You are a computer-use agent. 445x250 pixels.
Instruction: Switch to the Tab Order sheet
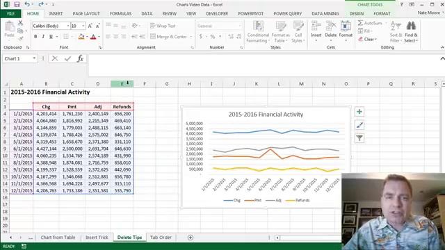point(161,237)
